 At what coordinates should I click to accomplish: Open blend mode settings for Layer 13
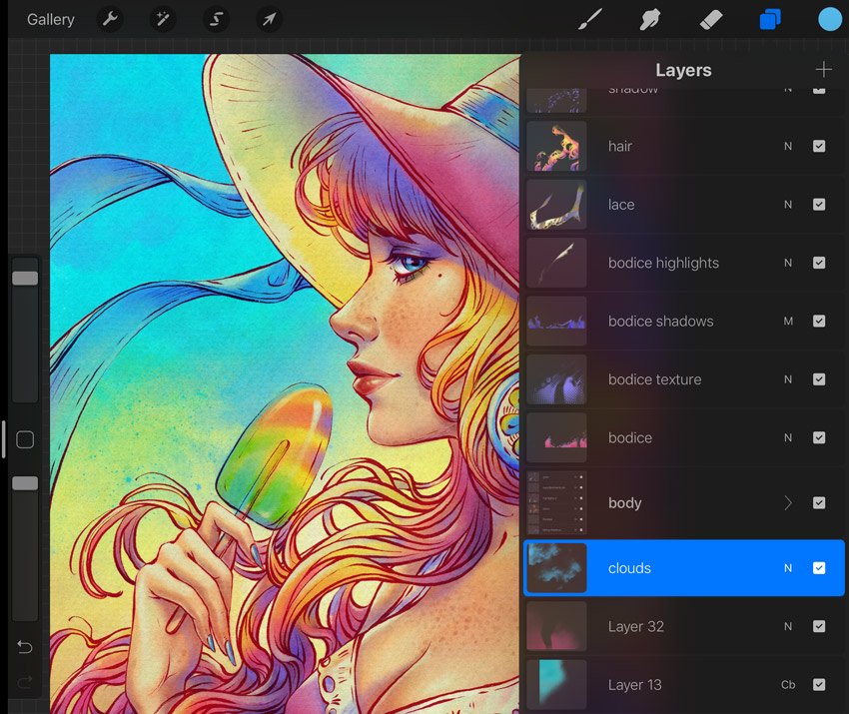pos(788,685)
